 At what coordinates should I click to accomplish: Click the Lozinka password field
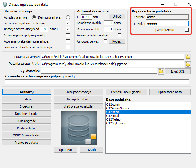(167, 24)
